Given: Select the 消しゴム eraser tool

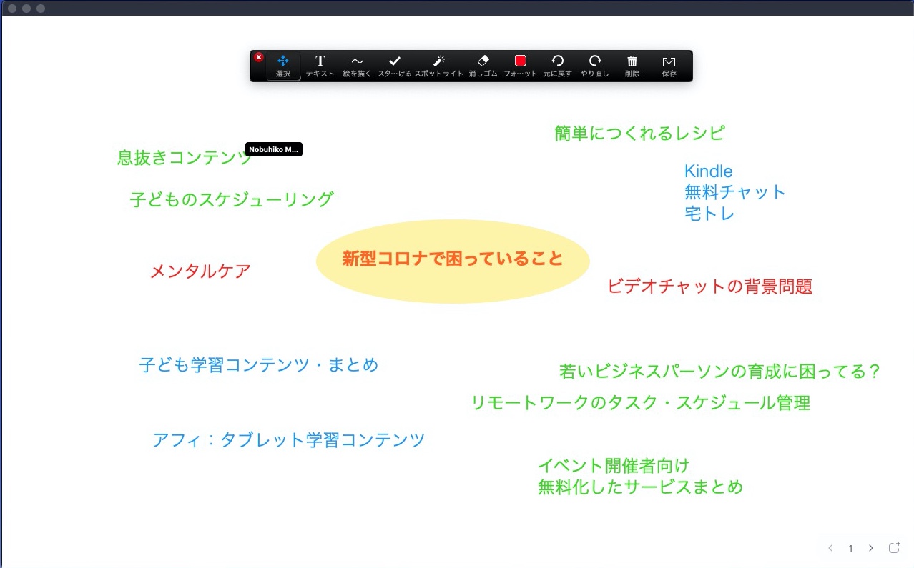Looking at the screenshot, I should point(483,66).
